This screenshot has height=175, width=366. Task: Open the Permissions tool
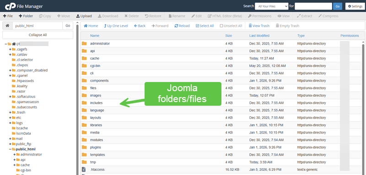tap(259, 16)
